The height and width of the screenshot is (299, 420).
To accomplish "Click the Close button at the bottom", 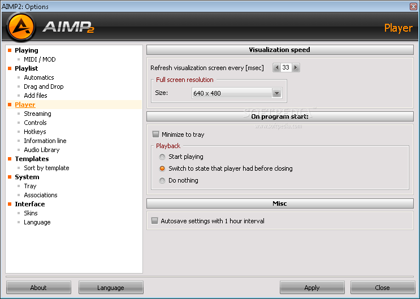I will tap(383, 288).
